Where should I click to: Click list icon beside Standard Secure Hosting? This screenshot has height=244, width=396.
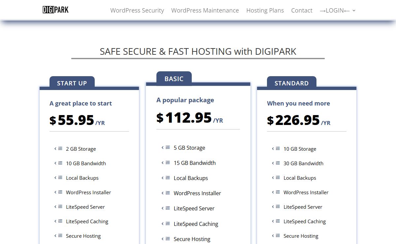tap(276, 236)
